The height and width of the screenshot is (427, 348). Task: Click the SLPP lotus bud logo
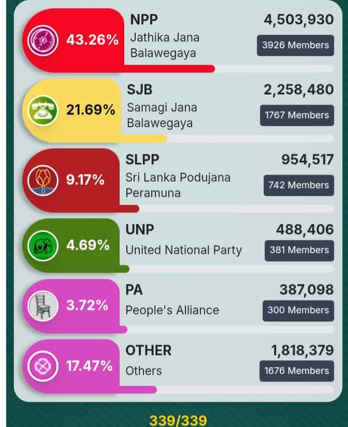(x=43, y=180)
